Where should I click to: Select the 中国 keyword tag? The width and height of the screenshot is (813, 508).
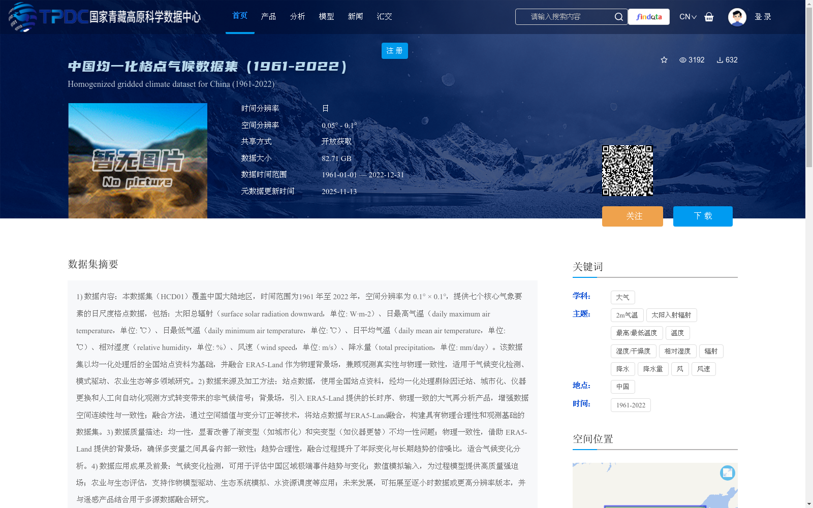pyautogui.click(x=622, y=387)
